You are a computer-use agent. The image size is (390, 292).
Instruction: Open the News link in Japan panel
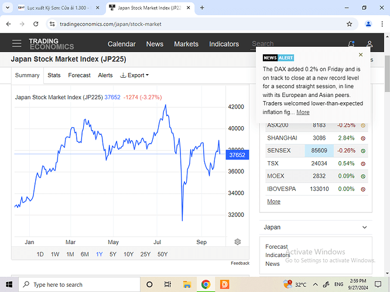click(272, 264)
